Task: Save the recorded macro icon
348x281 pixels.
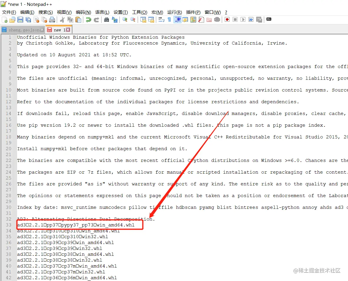Action: [259, 20]
